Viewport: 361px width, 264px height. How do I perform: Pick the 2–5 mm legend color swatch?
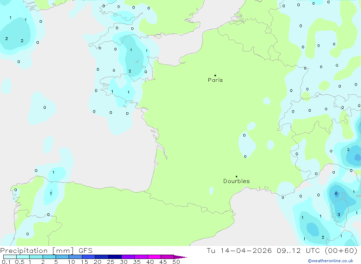(49, 257)
